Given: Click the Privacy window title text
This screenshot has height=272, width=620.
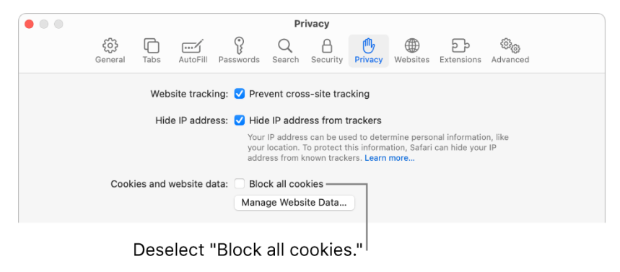Looking at the screenshot, I should click(x=311, y=24).
